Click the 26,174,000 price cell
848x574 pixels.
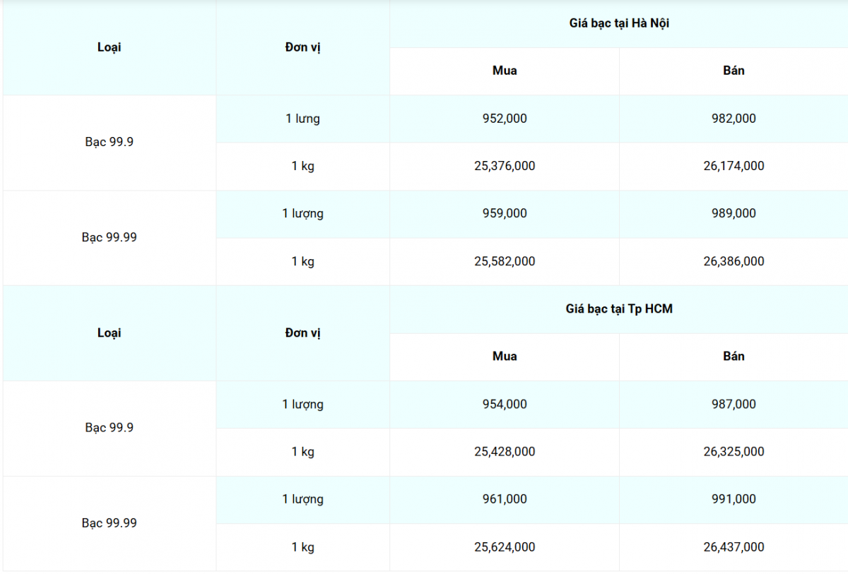point(734,166)
